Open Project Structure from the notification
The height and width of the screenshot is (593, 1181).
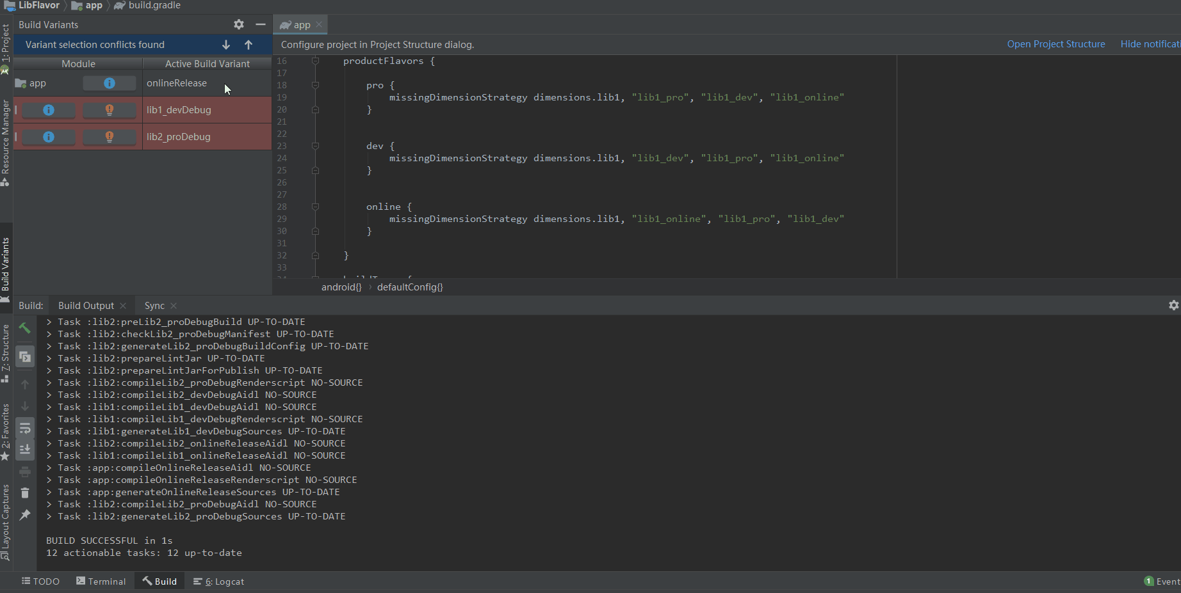coord(1055,44)
